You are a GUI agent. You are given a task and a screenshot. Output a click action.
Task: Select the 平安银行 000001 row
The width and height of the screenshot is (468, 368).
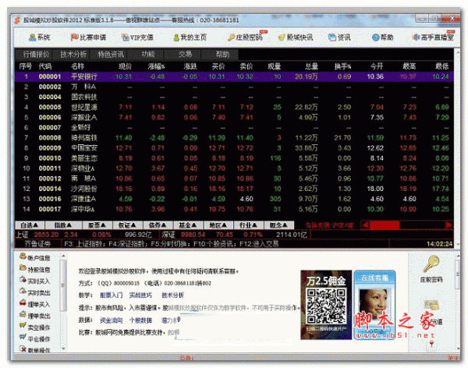pos(234,76)
